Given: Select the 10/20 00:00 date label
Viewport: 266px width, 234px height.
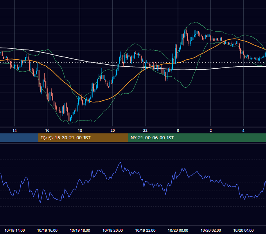Looking at the screenshot, I should 178,230.
